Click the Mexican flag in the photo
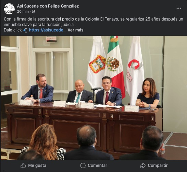This screenshot has height=172, width=187. click(115, 67)
